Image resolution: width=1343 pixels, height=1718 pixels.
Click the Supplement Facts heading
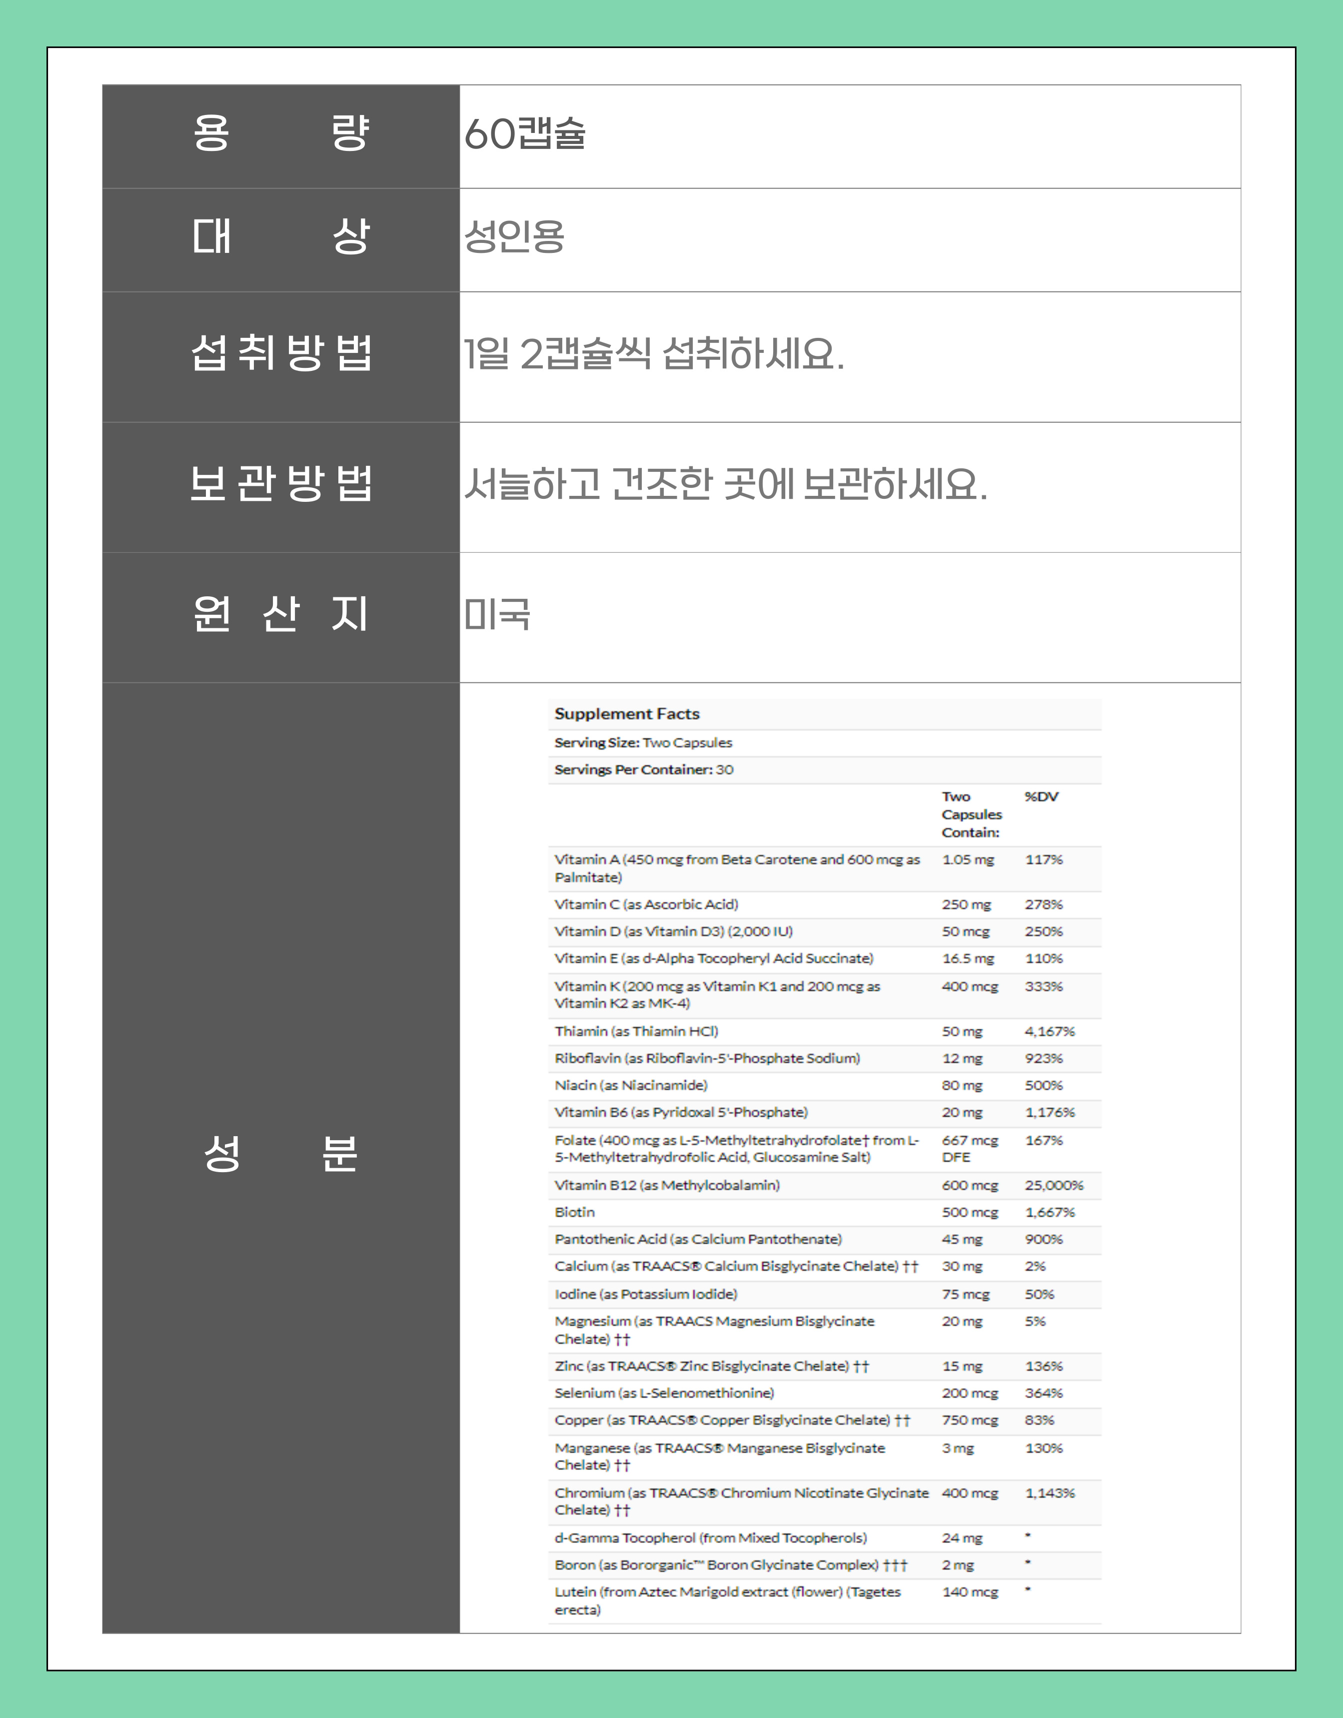(x=627, y=713)
